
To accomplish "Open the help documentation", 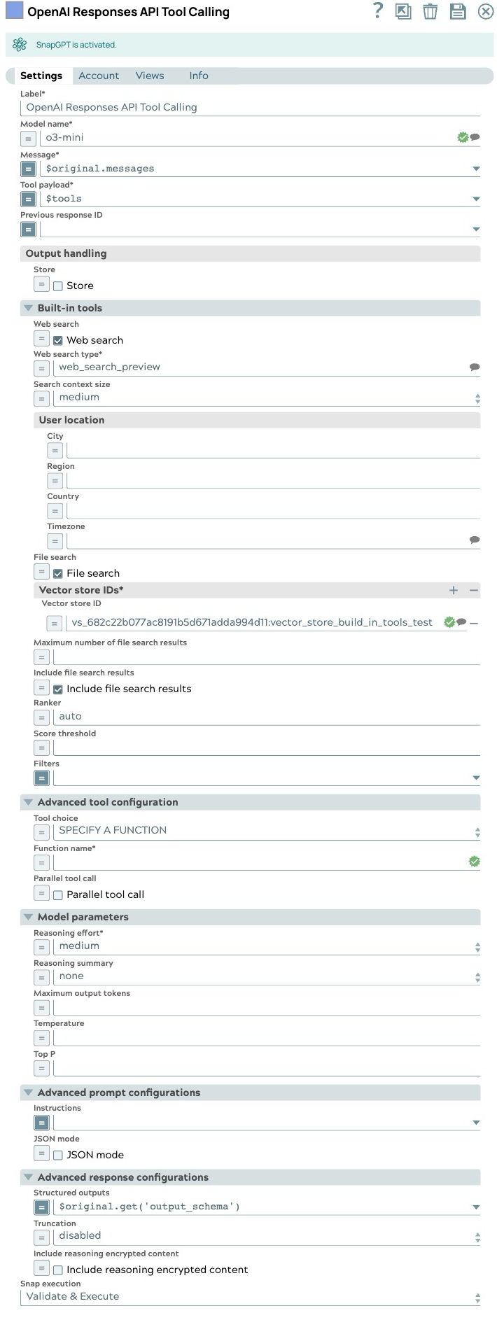I will coord(377,11).
